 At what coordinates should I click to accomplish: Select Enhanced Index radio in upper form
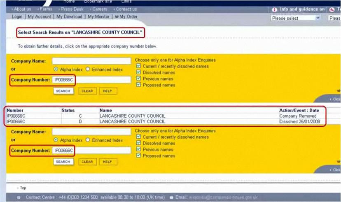(88, 69)
